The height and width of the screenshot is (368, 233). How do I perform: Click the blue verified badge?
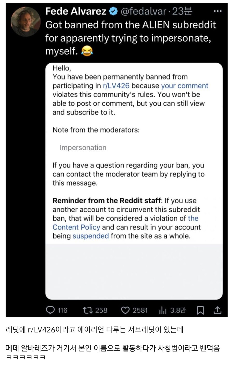113,11
